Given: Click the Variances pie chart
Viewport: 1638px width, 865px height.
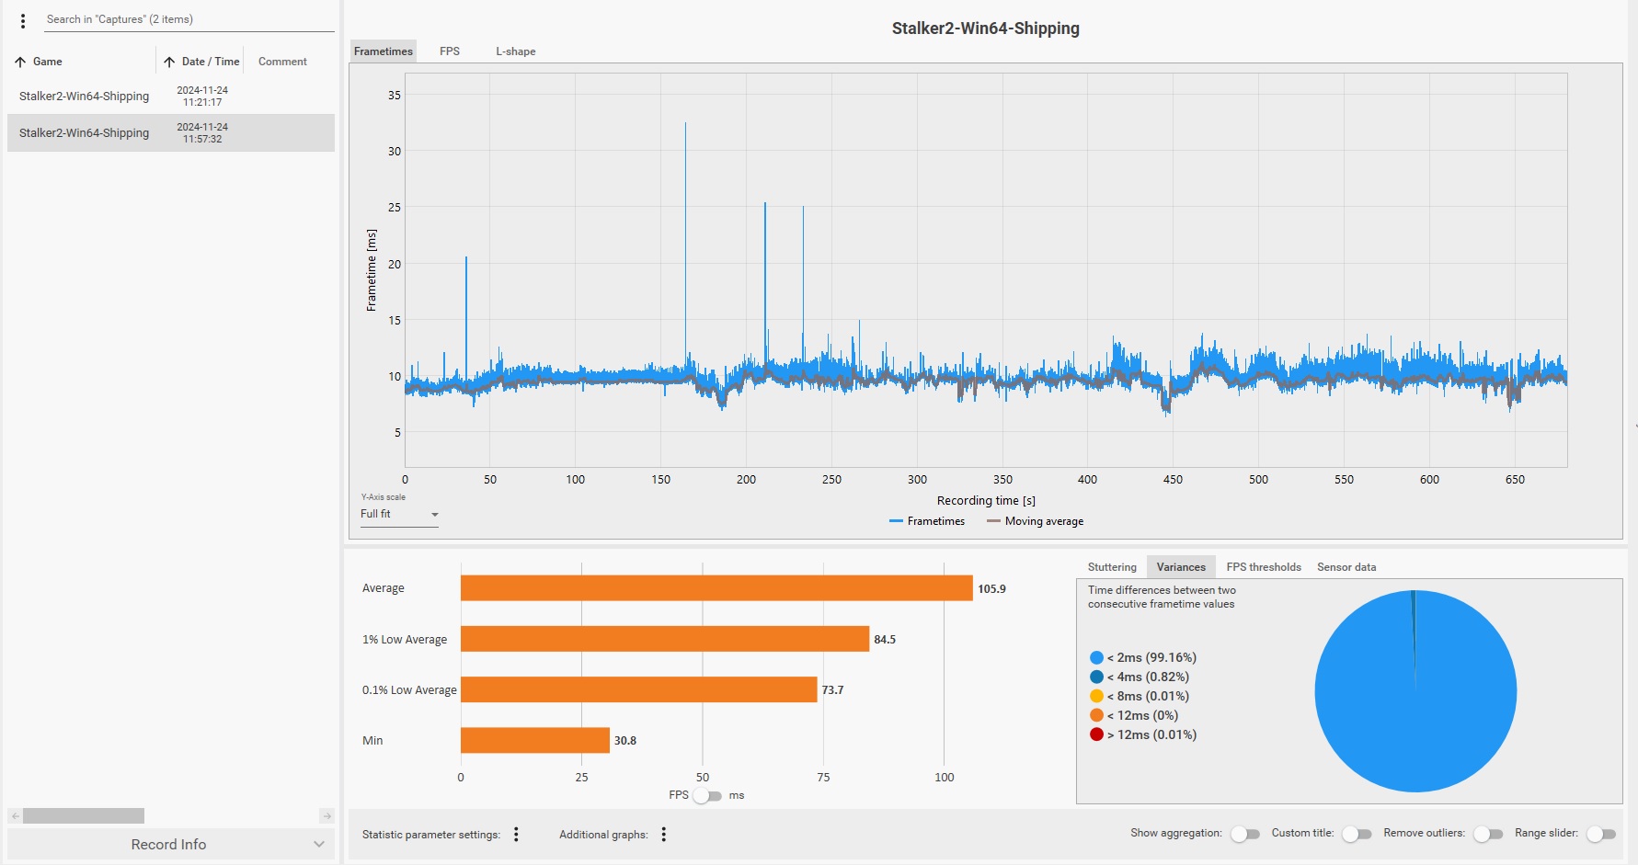Looking at the screenshot, I should (x=1415, y=691).
